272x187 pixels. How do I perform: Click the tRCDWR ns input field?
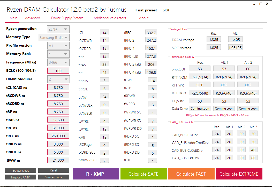tap(58, 95)
